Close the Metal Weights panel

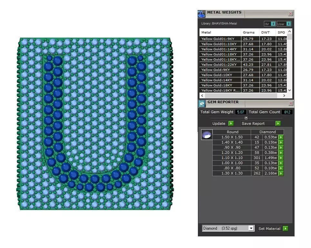(x=290, y=14)
